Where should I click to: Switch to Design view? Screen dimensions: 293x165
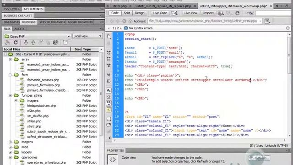(140, 13)
